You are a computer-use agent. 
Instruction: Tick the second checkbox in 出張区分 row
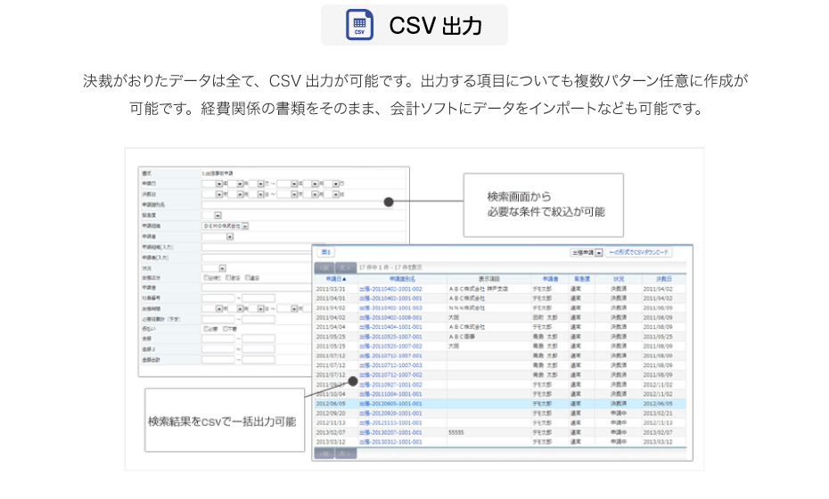coord(227,277)
